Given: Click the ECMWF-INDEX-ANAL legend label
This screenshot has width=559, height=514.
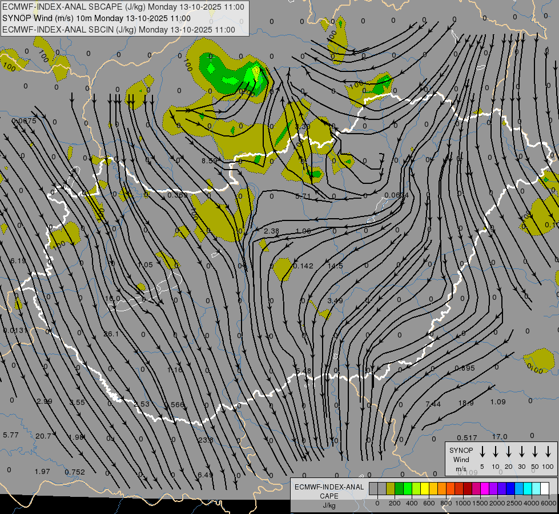Looking at the screenshot, I should tap(329, 487).
